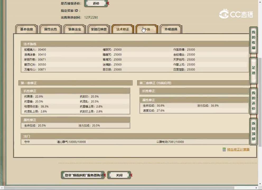Select the 坐骑召唤兽 tab

[x=99, y=29]
